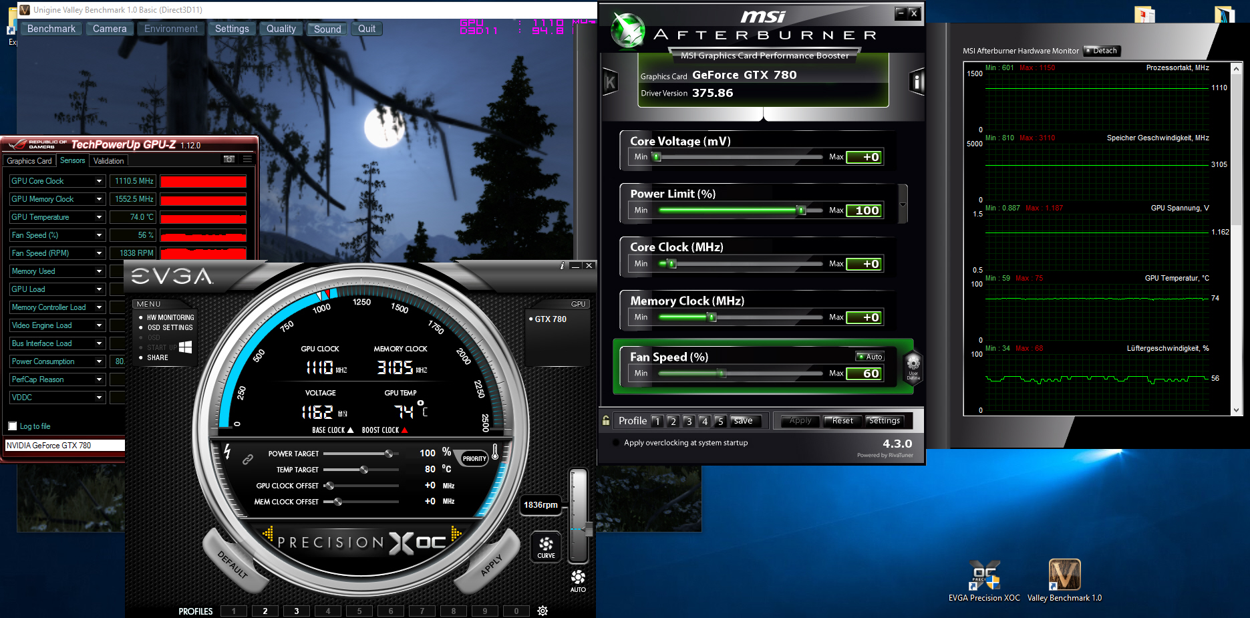Select Precision XOC profile 1
Screen dimensions: 1250x618
pos(234,611)
